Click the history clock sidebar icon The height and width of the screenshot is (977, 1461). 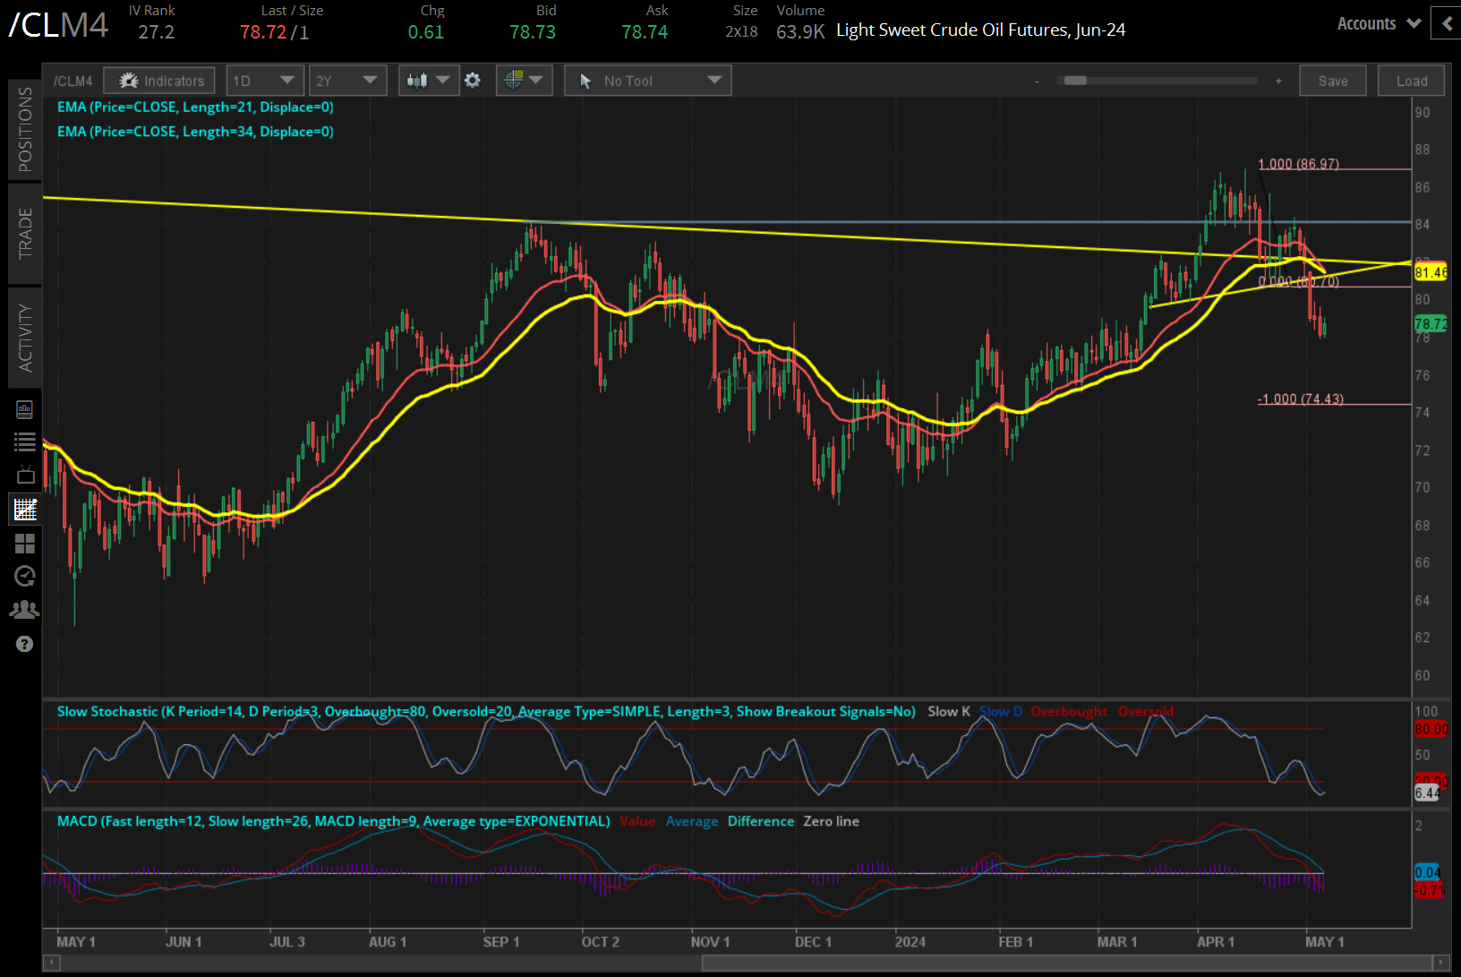coord(25,576)
